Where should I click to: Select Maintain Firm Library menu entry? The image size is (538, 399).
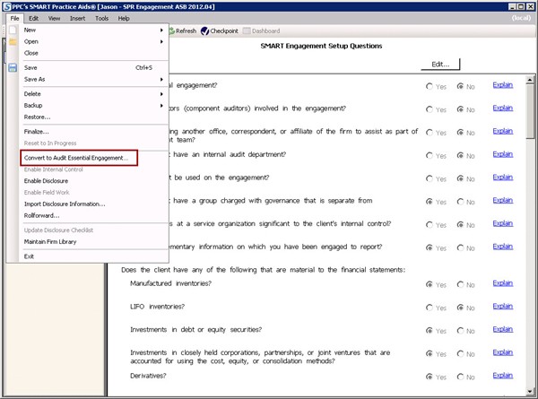click(x=51, y=241)
